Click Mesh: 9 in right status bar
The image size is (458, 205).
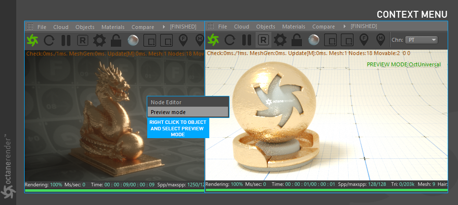pyautogui.click(x=425, y=184)
